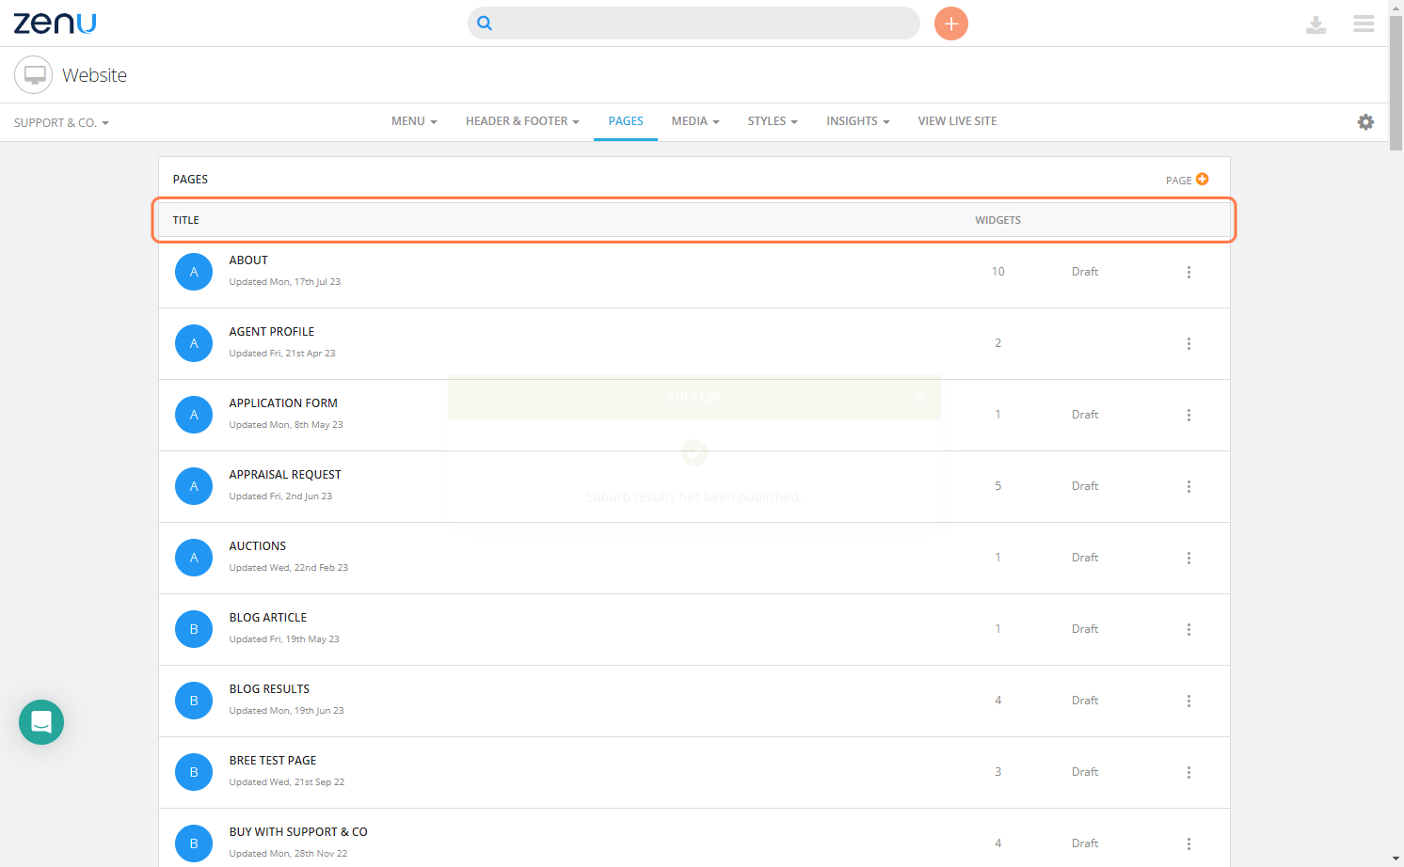Click the search magnifier icon
Screen dimensions: 1404x867
point(485,24)
